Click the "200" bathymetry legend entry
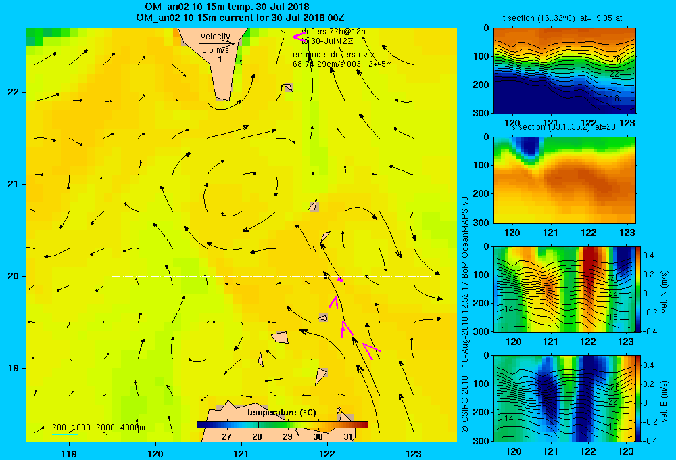676x460 pixels. (x=59, y=428)
